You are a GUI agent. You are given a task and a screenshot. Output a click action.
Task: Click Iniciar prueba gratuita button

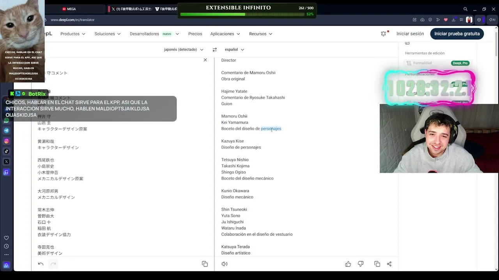point(457,34)
